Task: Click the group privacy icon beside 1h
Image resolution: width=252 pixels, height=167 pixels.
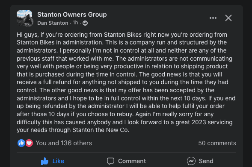Action: [x=85, y=23]
